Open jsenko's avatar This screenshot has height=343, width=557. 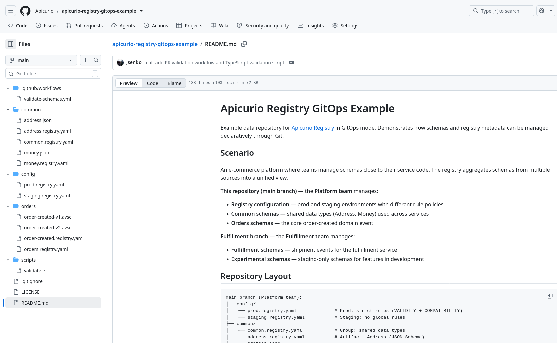[x=120, y=62]
